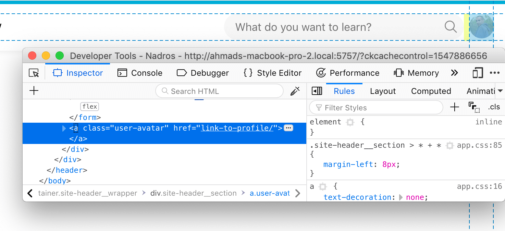Focus the Filter Styles input field
The height and width of the screenshot is (231, 505).
pyautogui.click(x=377, y=108)
